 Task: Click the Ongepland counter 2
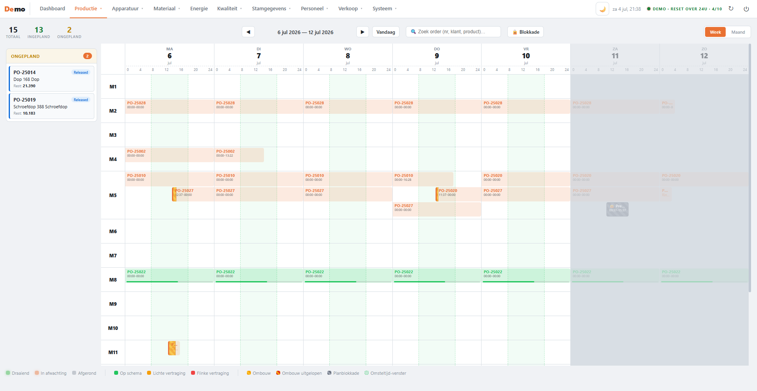69,32
